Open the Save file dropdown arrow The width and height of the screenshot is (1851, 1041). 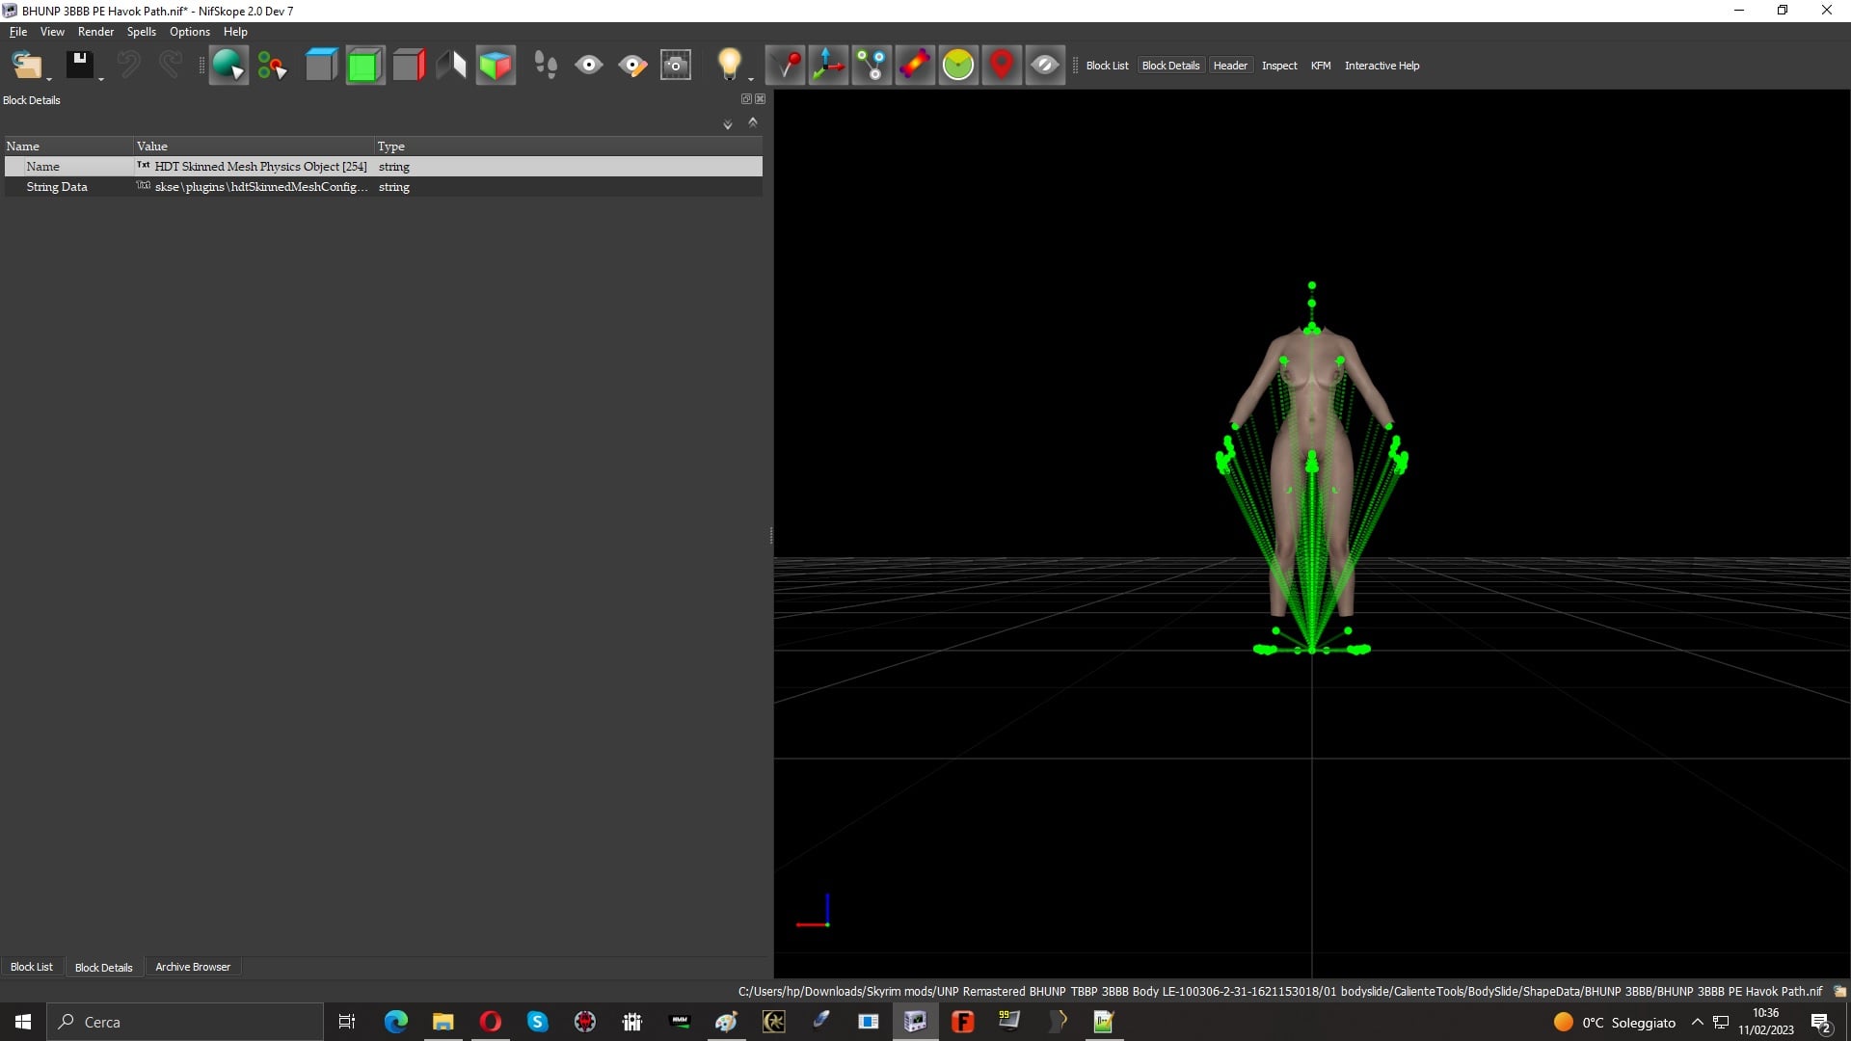(x=101, y=79)
